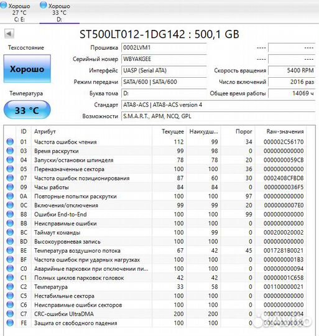Click the previous disk arrow button
Screen dimensions: 319x336
pos(9,34)
